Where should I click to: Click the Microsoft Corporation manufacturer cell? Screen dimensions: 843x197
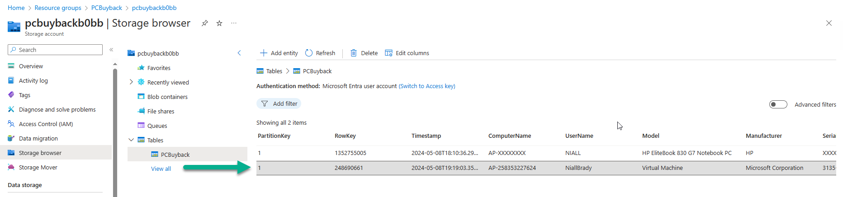click(x=774, y=168)
